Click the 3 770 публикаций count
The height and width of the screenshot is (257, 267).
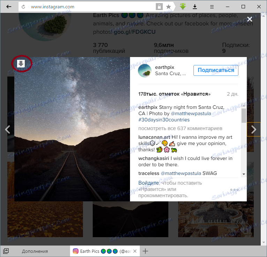(x=109, y=48)
